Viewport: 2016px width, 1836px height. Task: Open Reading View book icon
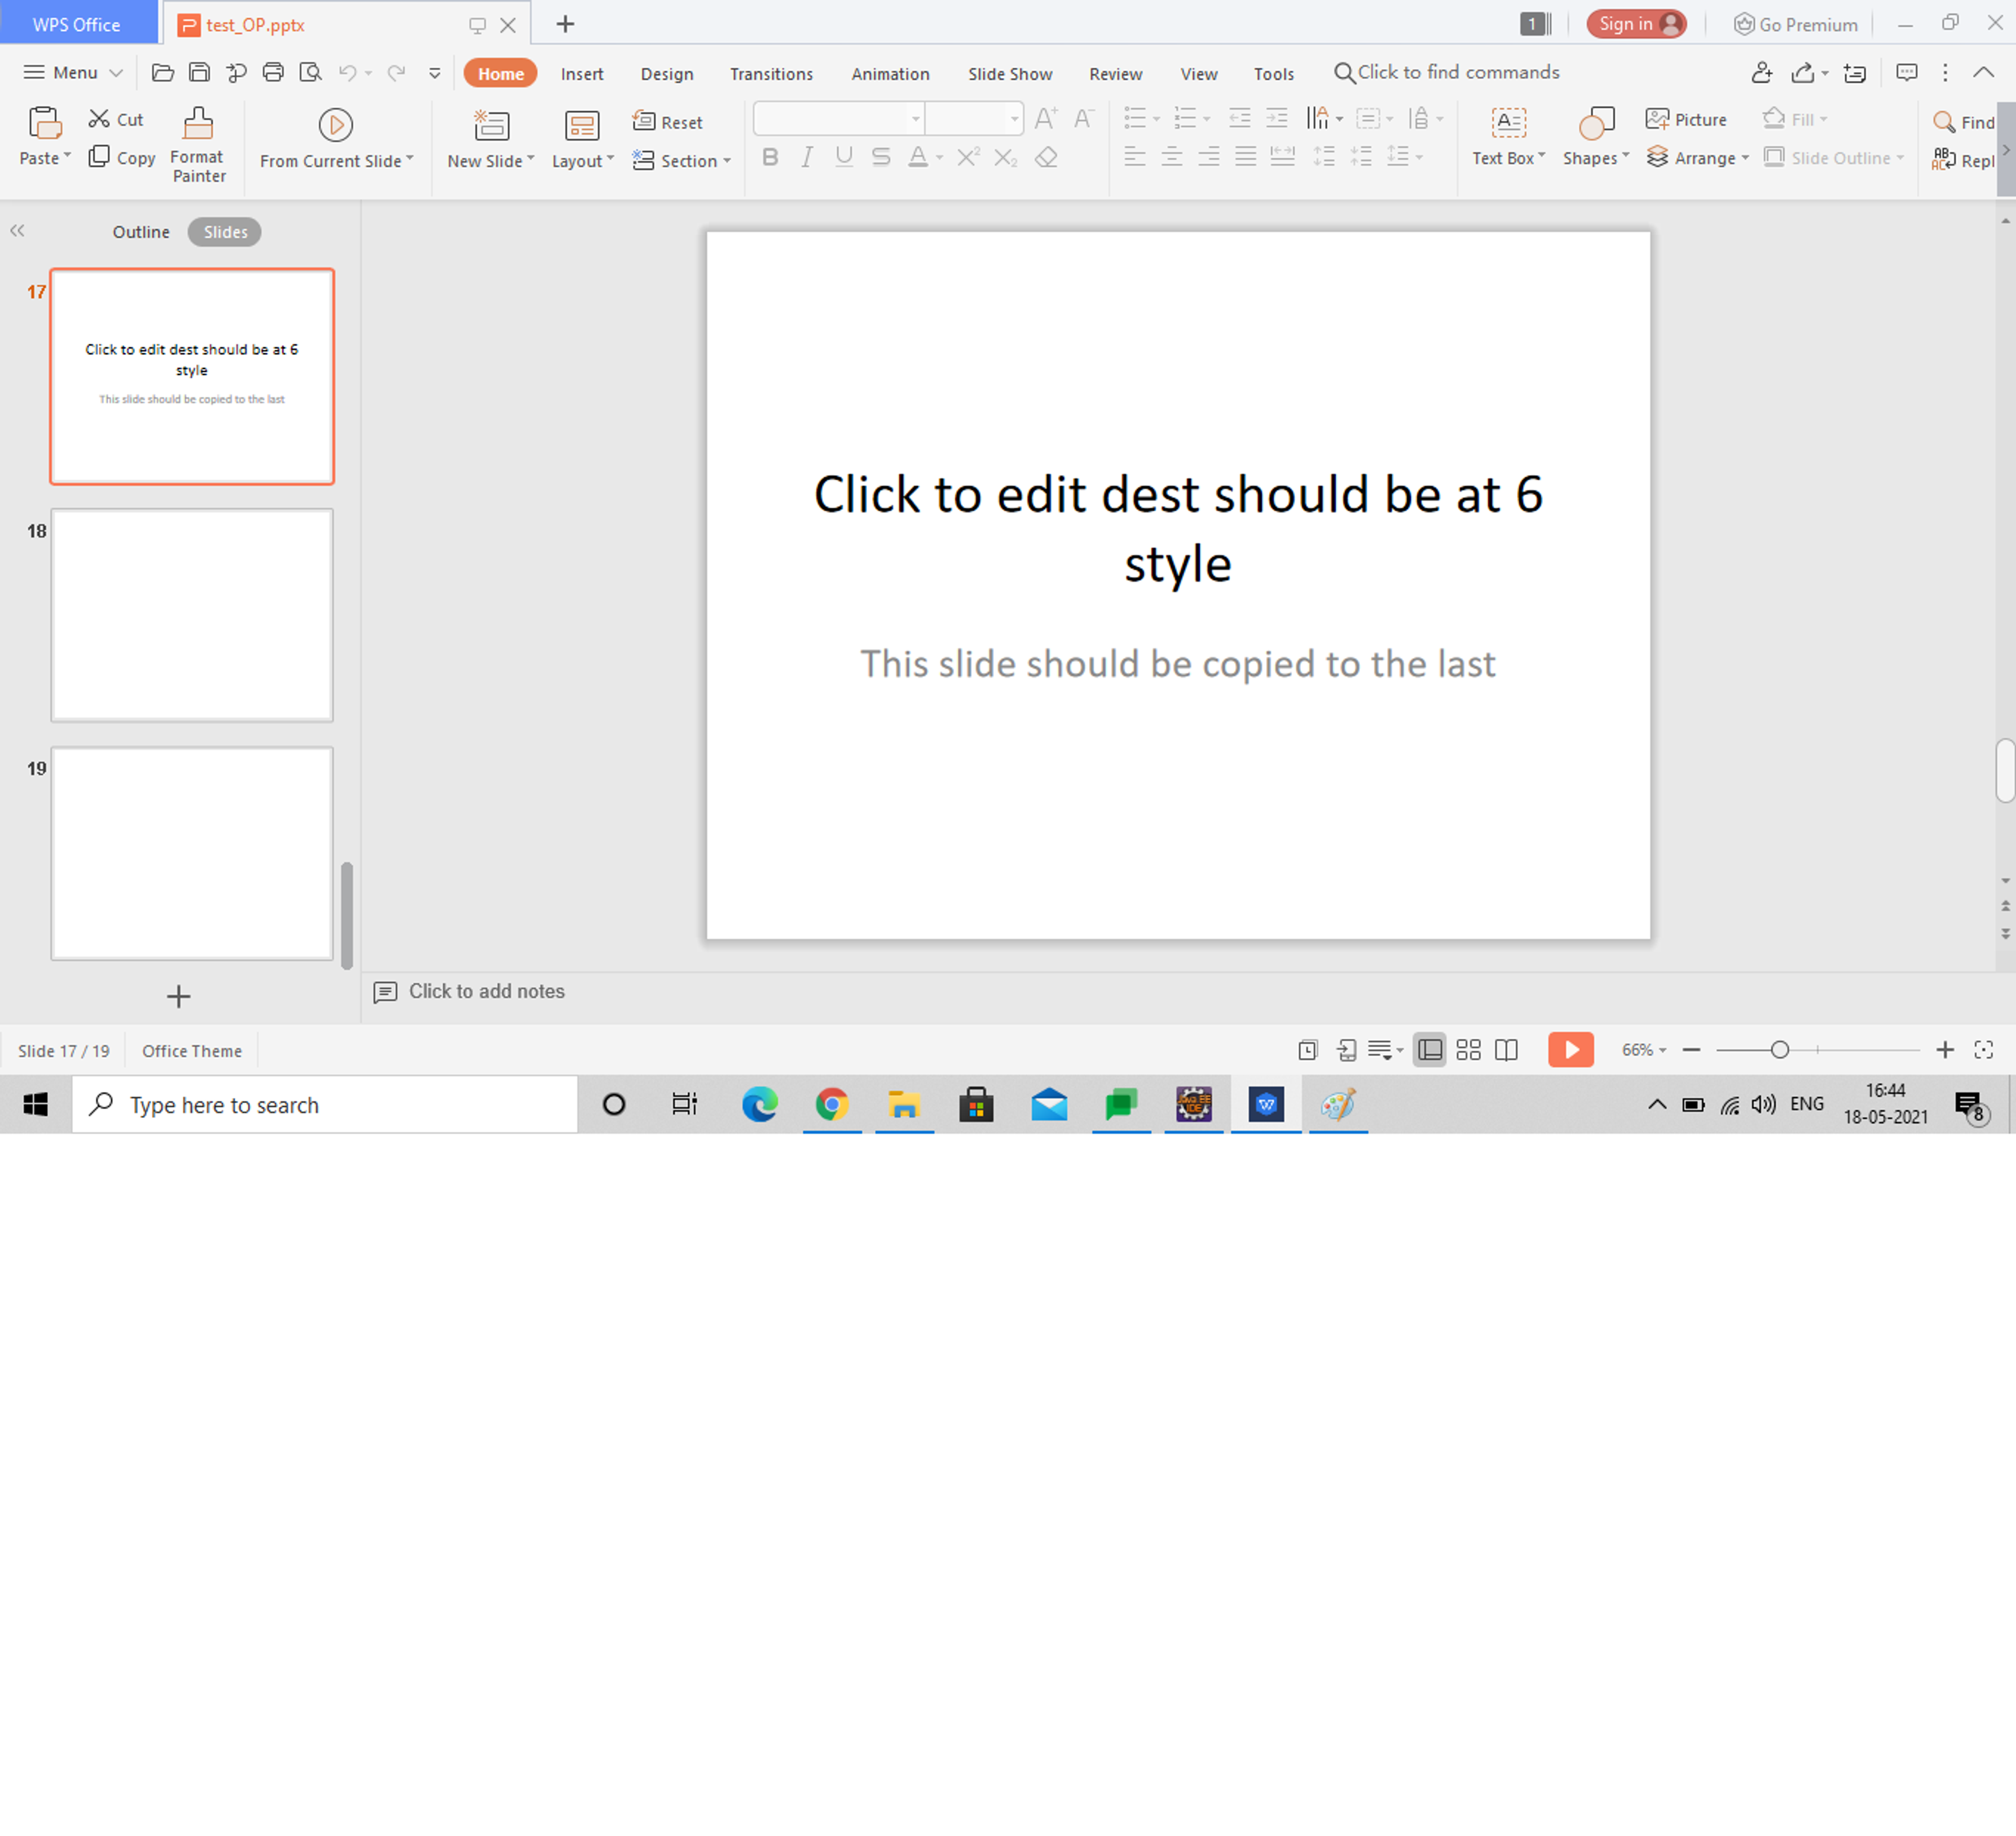click(1506, 1050)
